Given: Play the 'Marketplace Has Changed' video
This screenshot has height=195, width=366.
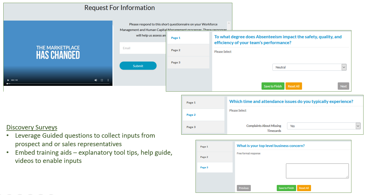Looking at the screenshot, I should point(8,80).
